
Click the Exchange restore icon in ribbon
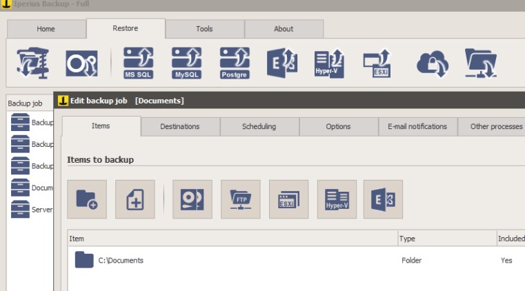[282, 63]
